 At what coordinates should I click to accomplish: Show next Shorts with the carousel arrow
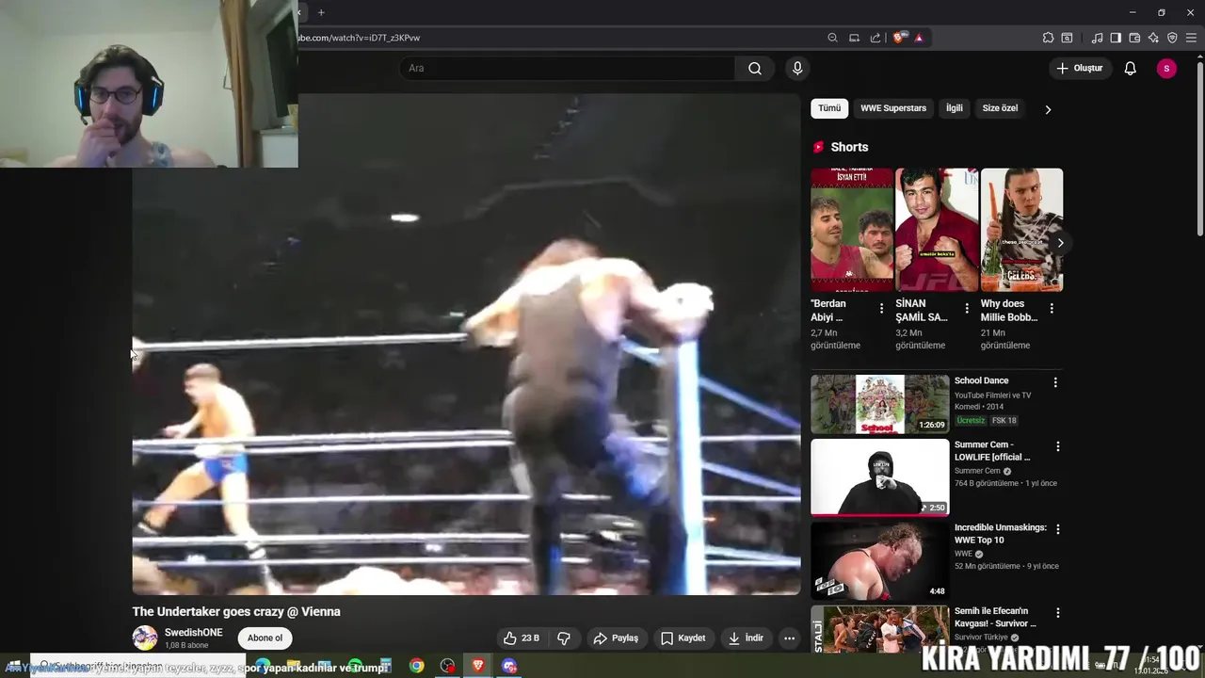point(1060,243)
